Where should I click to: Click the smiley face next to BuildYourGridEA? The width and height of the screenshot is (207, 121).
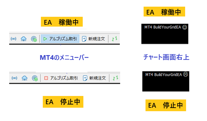point(184,27)
